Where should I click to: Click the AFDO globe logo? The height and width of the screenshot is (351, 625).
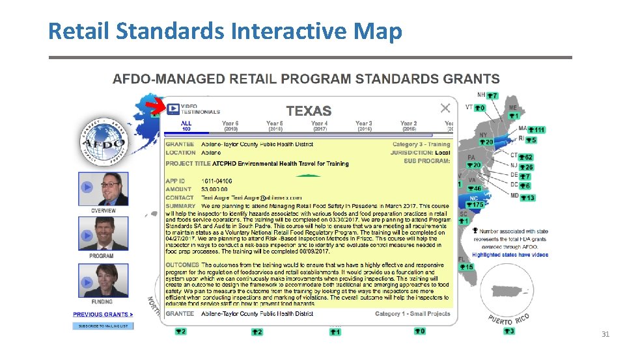pyautogui.click(x=104, y=142)
